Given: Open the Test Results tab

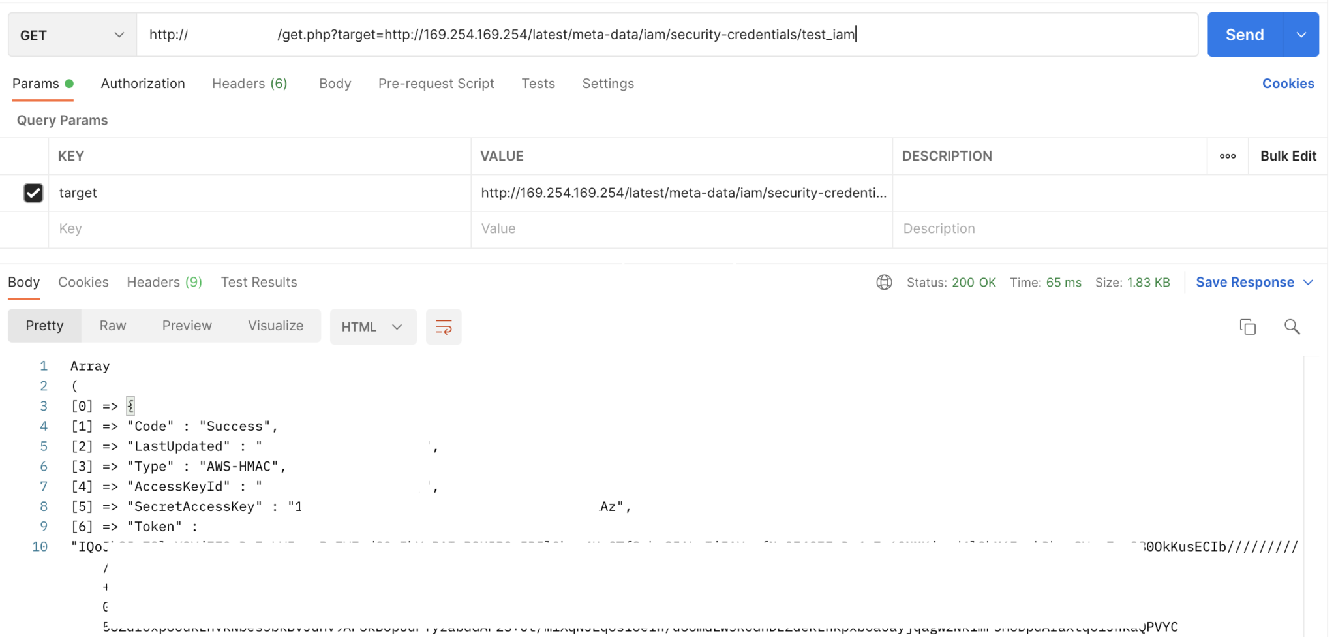Looking at the screenshot, I should coord(258,281).
